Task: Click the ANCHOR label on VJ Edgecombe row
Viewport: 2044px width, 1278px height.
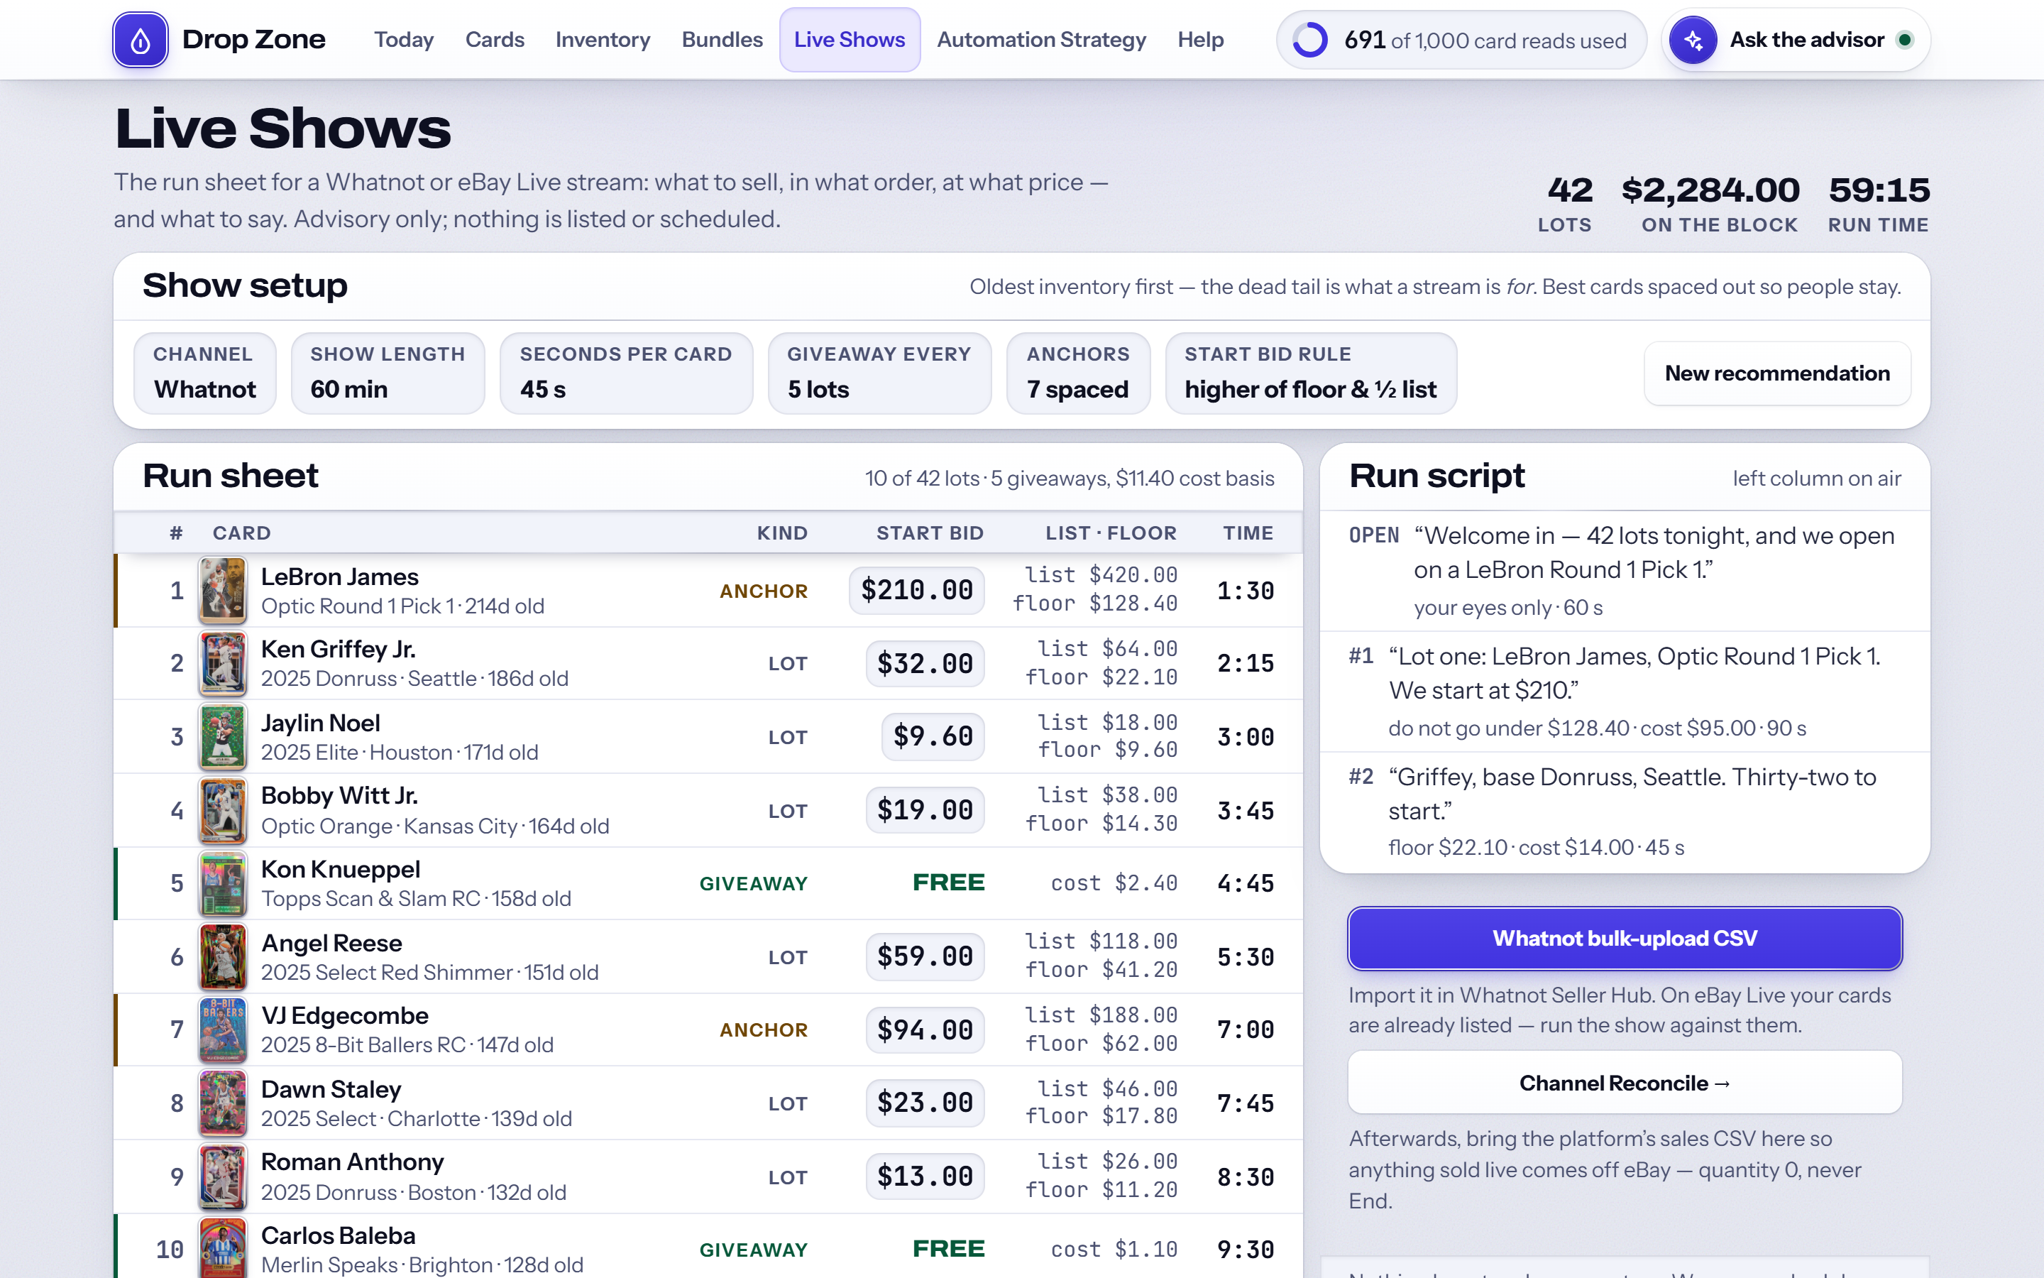Action: (x=763, y=1029)
